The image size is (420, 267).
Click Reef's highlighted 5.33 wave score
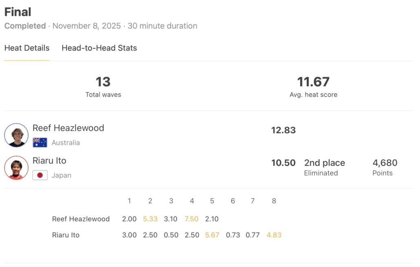[150, 219]
